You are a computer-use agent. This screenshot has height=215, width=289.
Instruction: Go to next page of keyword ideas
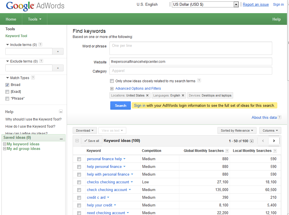[274, 141]
